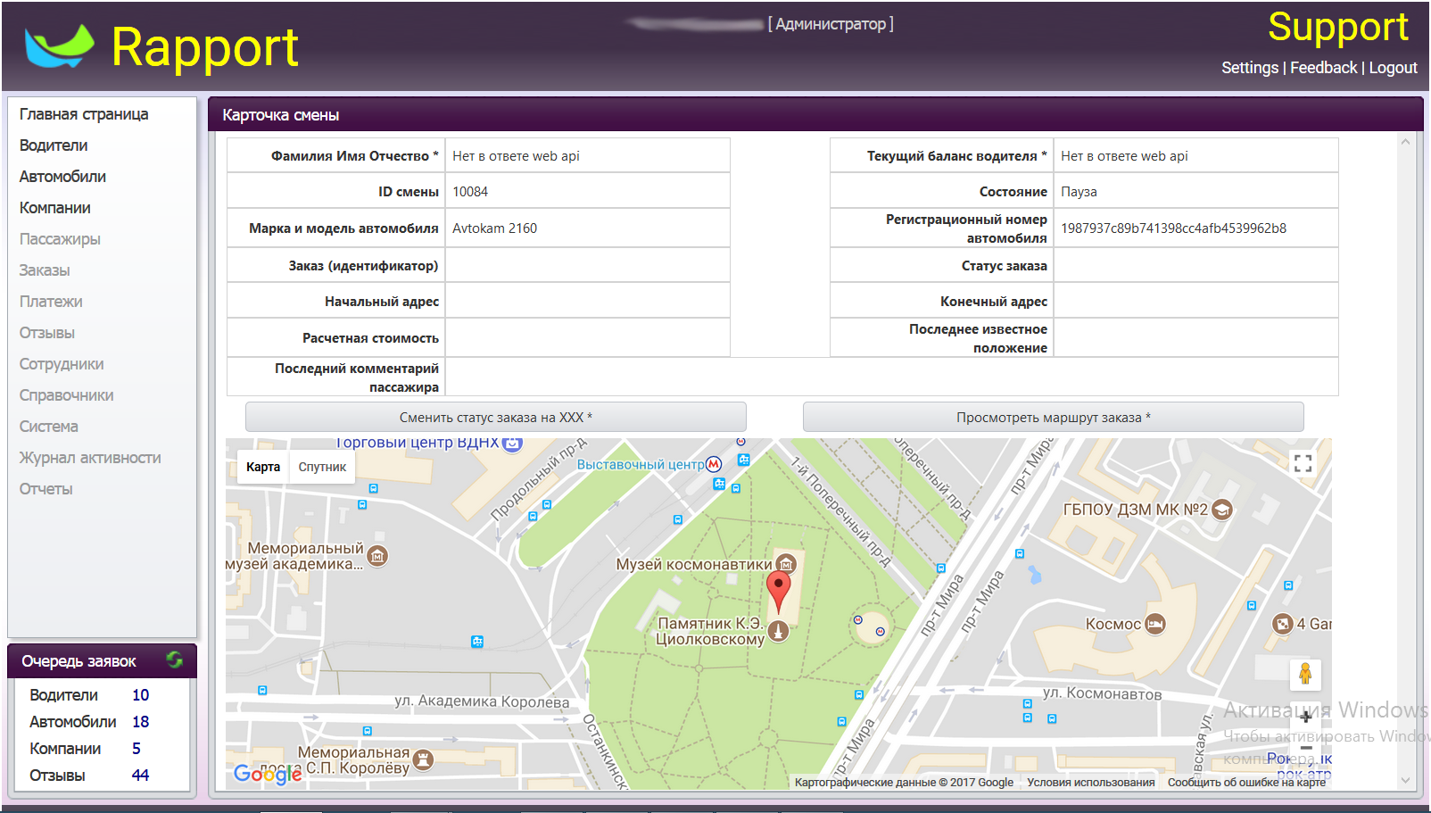Click the Космос hotel icon
The image size is (1431, 813).
[1155, 624]
